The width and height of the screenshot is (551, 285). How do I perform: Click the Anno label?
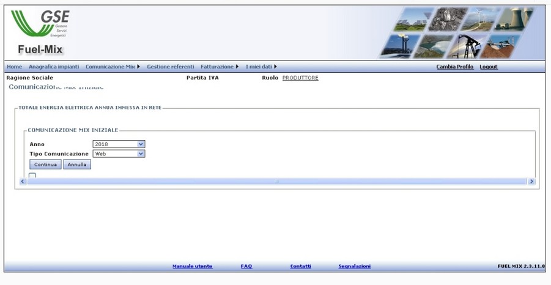[37, 144]
